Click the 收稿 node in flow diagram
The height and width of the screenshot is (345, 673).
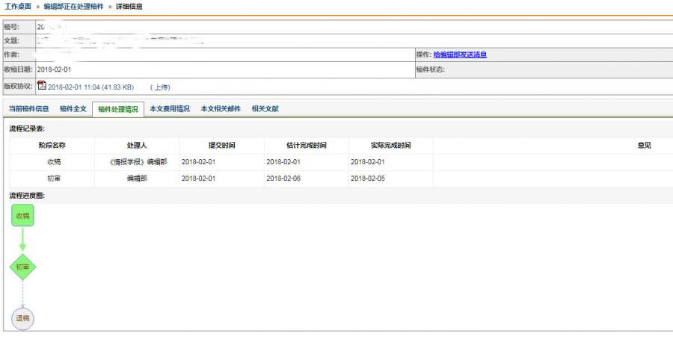tap(22, 216)
